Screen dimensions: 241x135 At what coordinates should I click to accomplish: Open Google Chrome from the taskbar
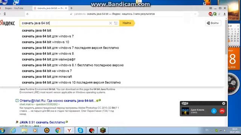58,130
